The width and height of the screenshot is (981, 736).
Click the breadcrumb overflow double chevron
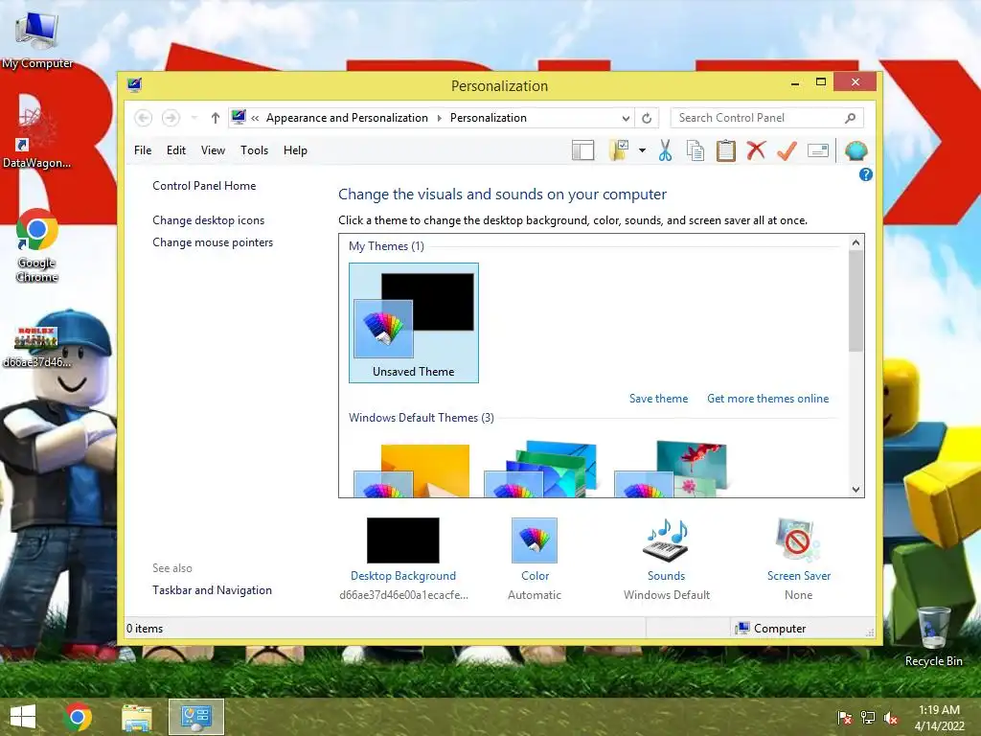255,118
